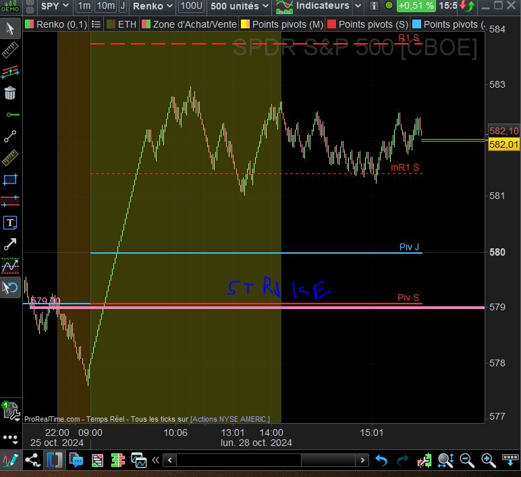Open the trend curve pattern tool
Screen dimensions: 521x477
tap(10, 266)
